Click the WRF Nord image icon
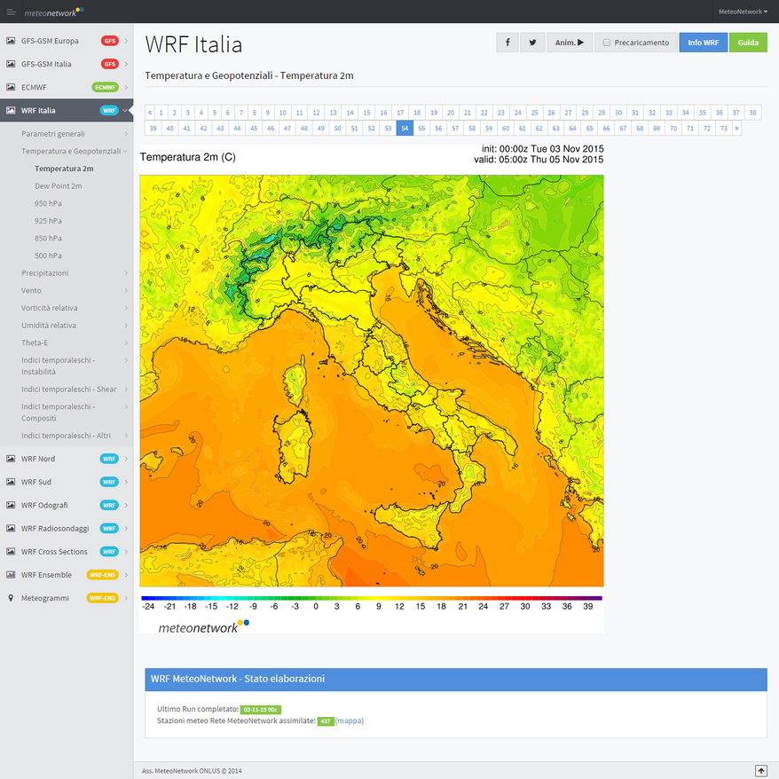This screenshot has height=779, width=779. pyautogui.click(x=11, y=459)
